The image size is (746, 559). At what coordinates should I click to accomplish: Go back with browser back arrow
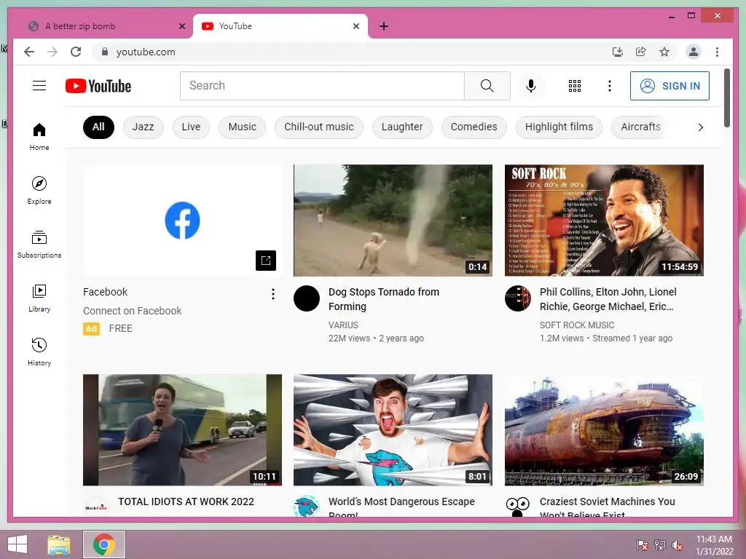(x=29, y=52)
